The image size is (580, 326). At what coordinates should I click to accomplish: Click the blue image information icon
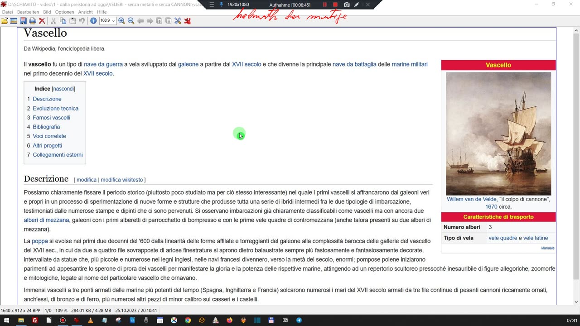[93, 21]
